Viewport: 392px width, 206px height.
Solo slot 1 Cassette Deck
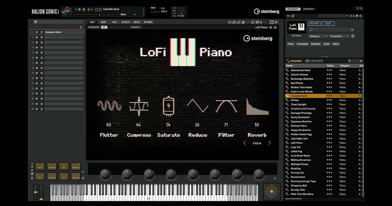[x=41, y=32]
